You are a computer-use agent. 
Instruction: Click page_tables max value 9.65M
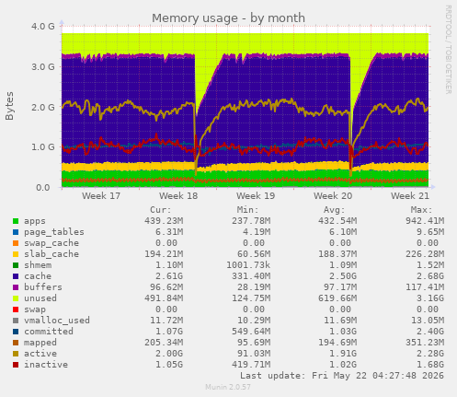point(430,232)
